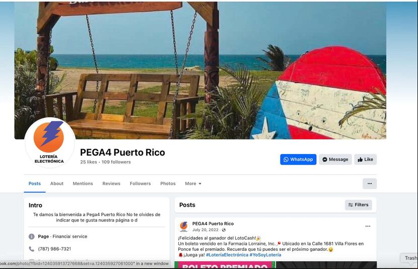
Task: Click the globe privacy icon on the post
Action: click(224, 230)
